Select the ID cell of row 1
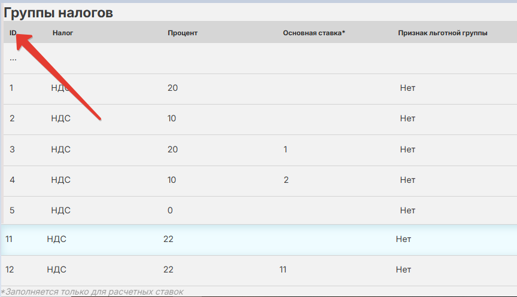 [x=12, y=88]
